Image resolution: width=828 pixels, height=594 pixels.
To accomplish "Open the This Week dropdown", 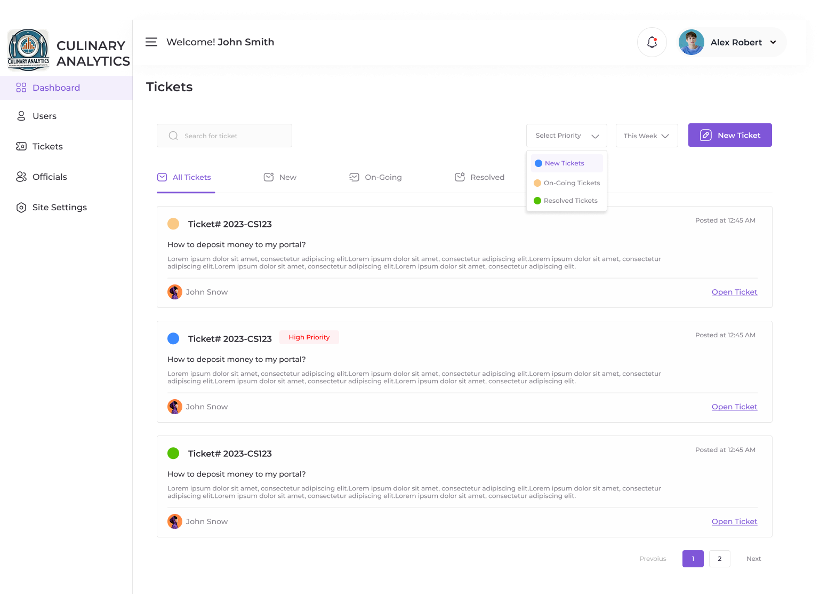I will click(646, 136).
